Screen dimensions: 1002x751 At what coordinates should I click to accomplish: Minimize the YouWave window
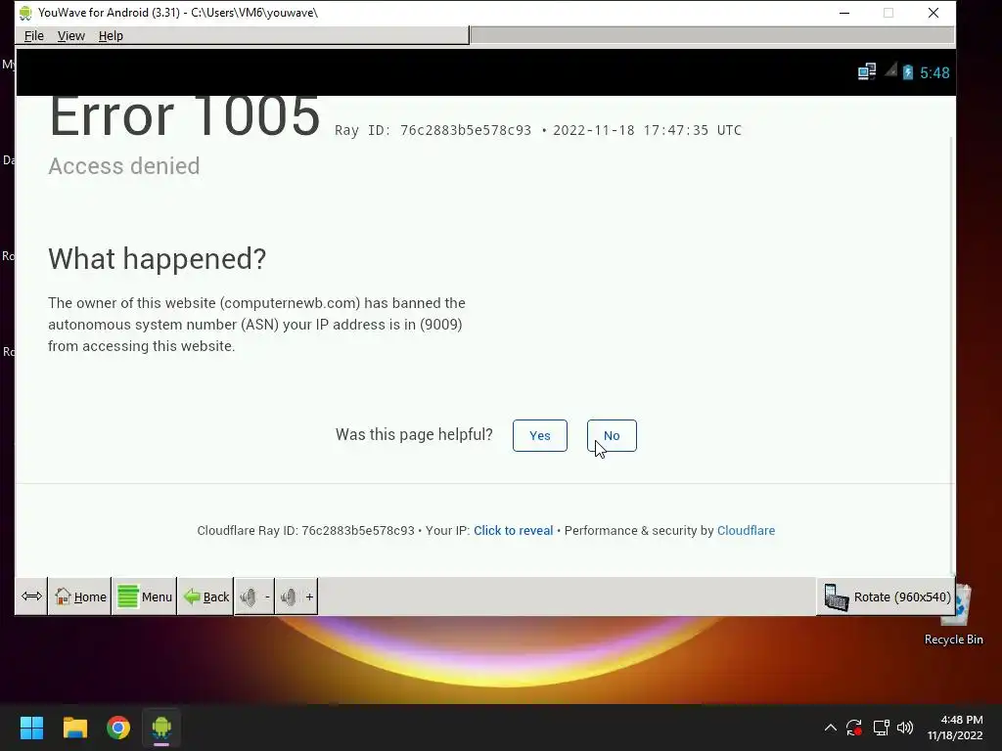(x=844, y=13)
